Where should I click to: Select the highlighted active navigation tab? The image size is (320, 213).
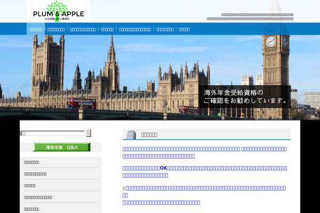(36, 29)
